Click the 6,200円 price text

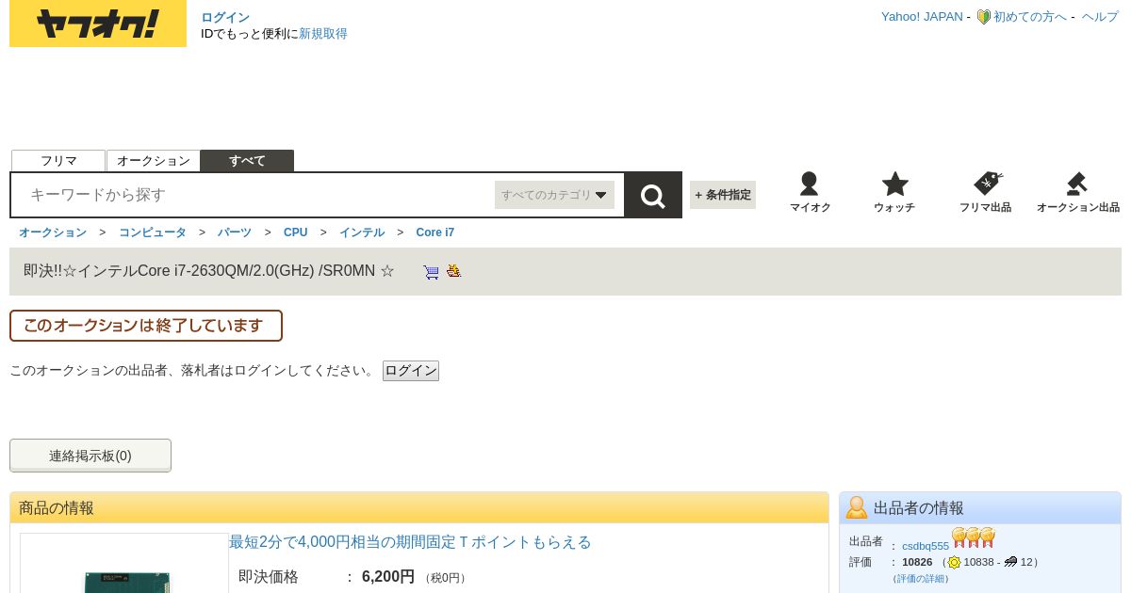coord(388,577)
